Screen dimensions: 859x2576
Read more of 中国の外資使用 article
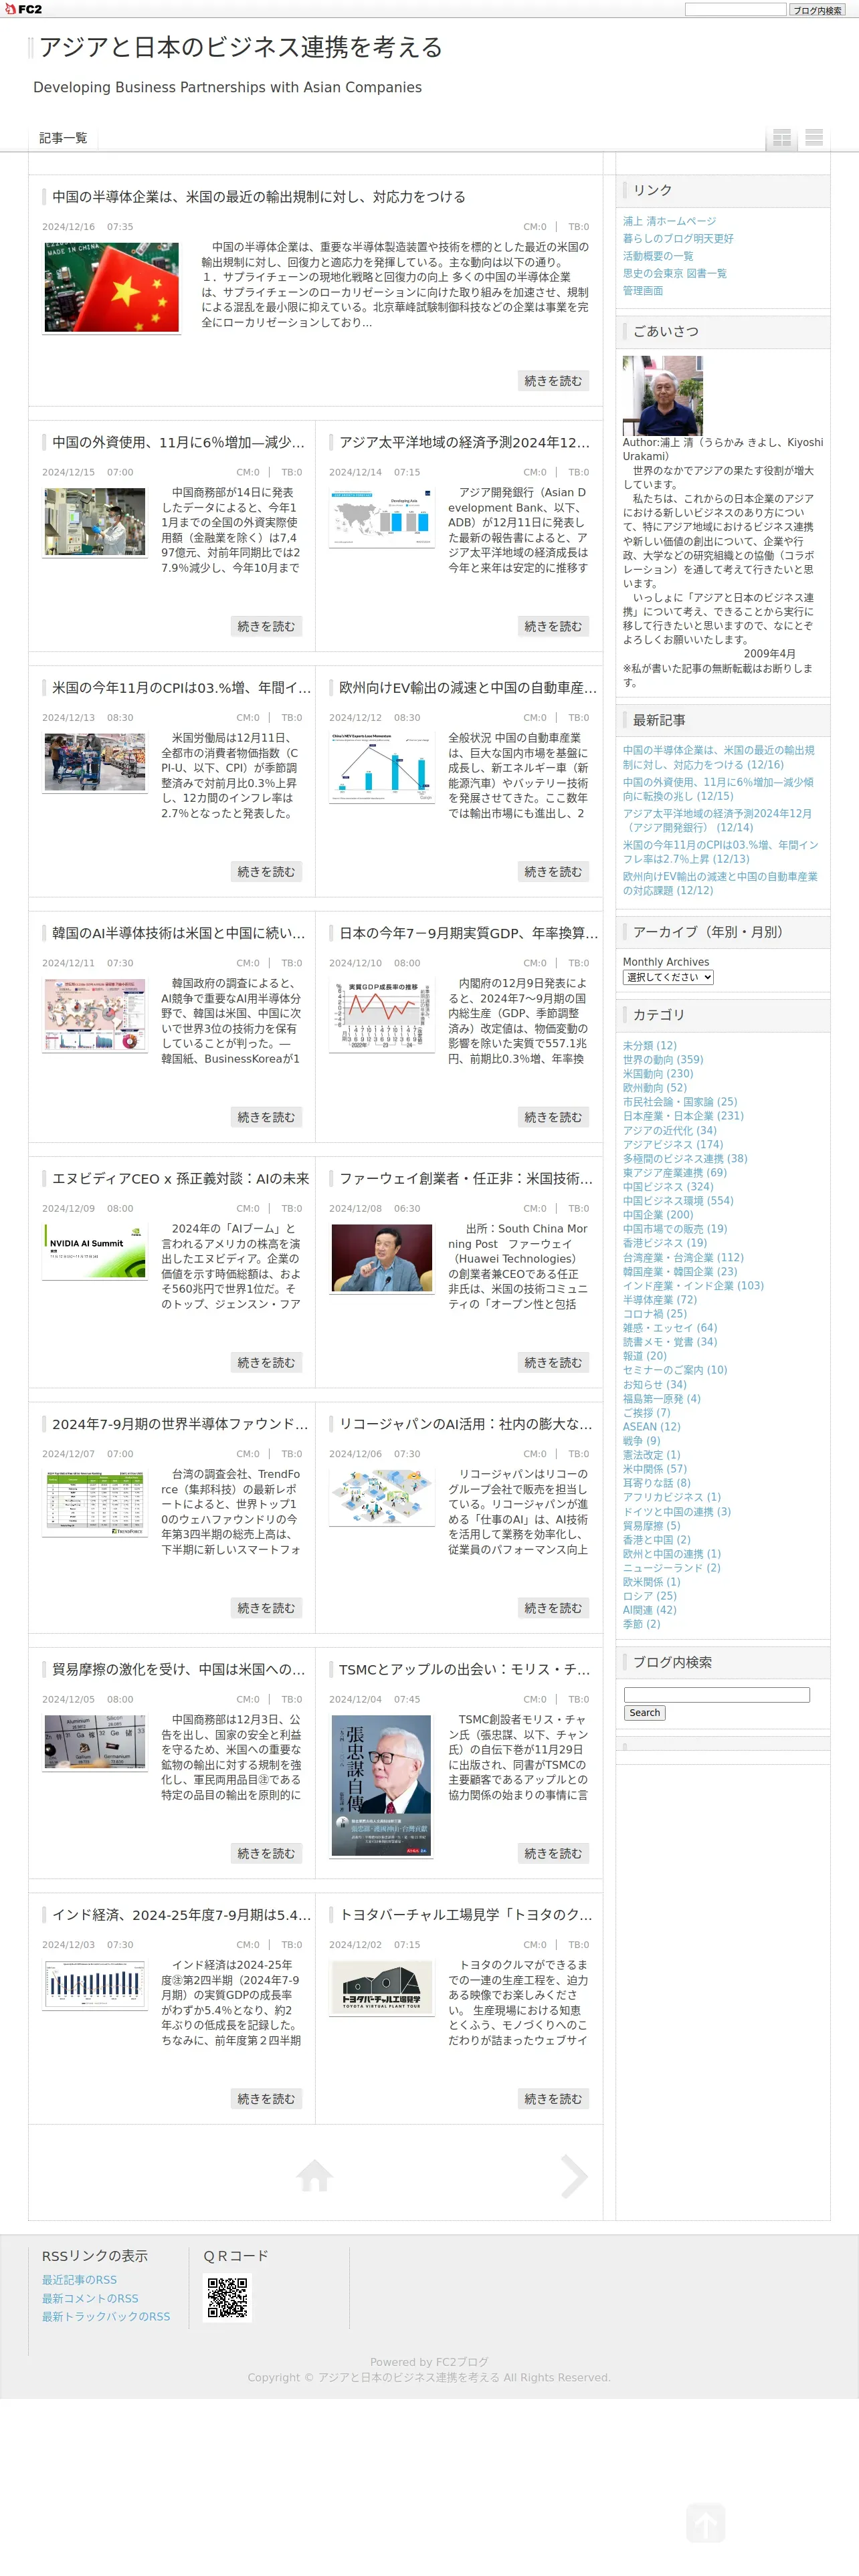pyautogui.click(x=266, y=626)
